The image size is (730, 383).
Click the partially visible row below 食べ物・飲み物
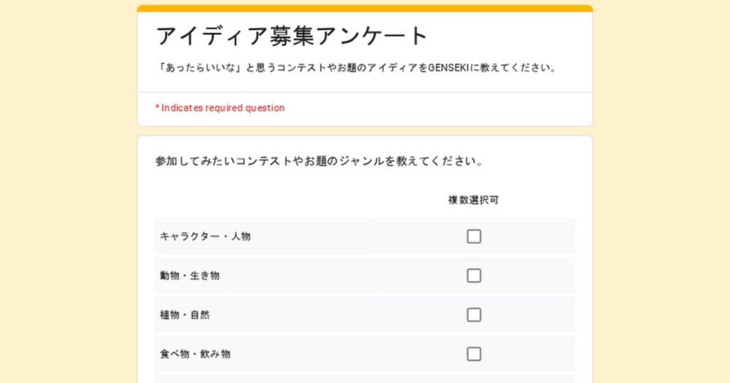pos(365,379)
